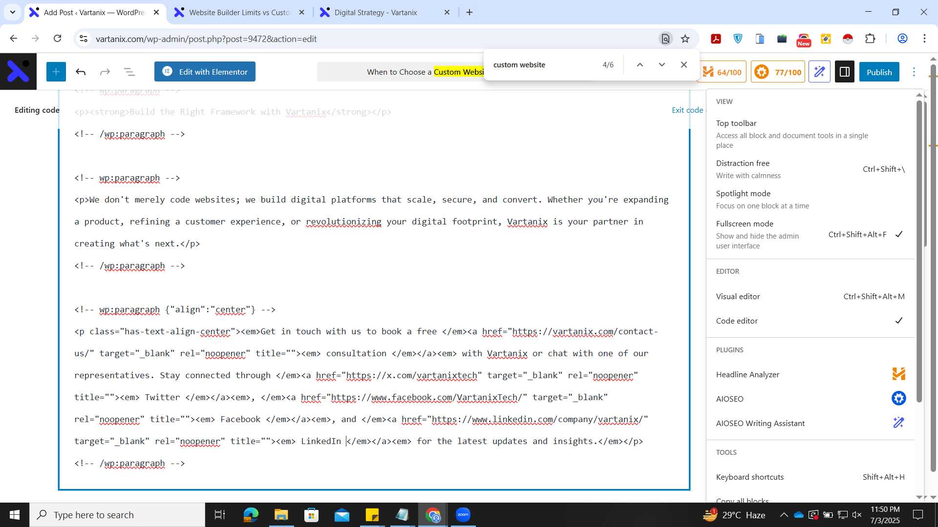Click Exit code editor link
The image size is (938, 527).
687,110
